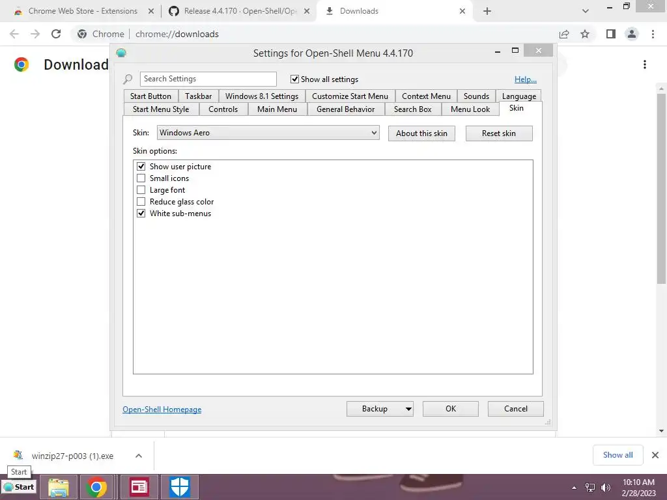Open the Help... link

pos(526,79)
